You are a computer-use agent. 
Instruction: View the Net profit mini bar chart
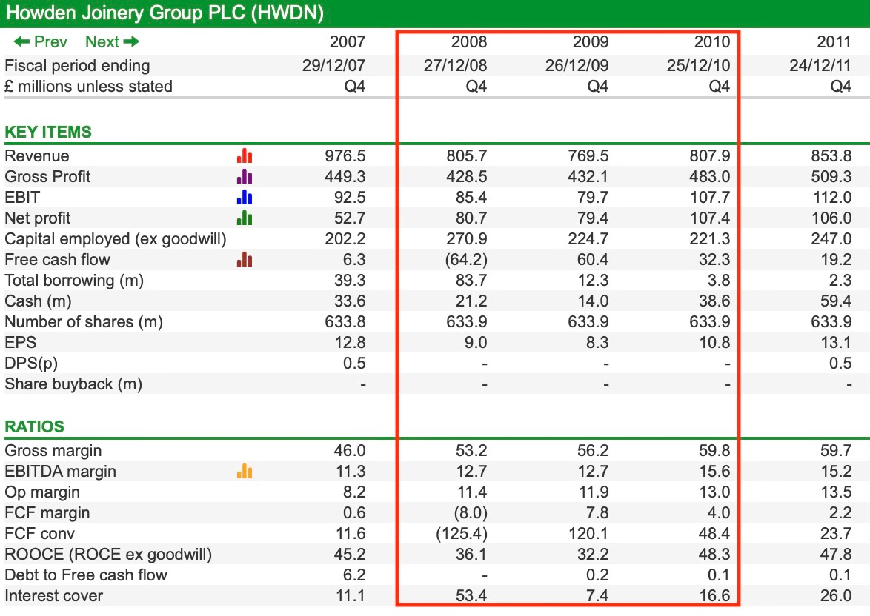[x=245, y=218]
